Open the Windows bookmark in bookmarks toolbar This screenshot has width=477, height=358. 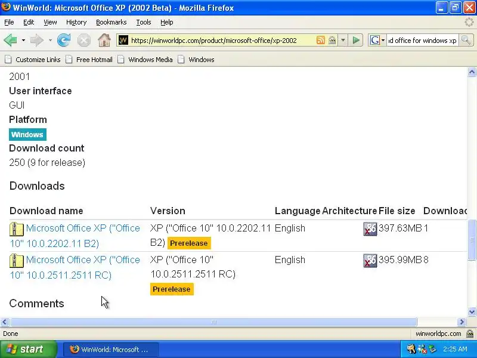(196, 60)
